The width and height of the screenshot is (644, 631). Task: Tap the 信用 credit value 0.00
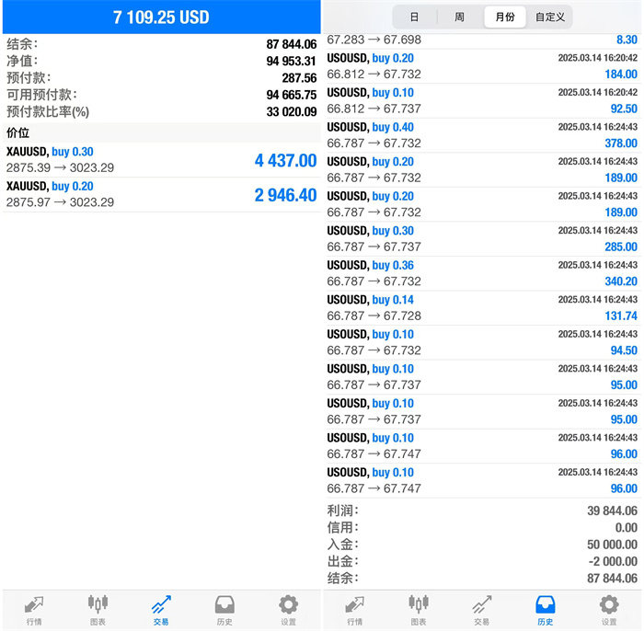[x=627, y=528]
